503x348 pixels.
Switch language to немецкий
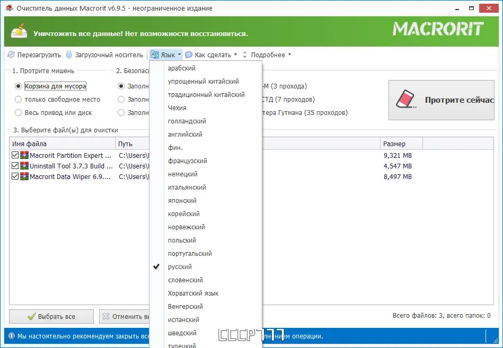(206, 174)
